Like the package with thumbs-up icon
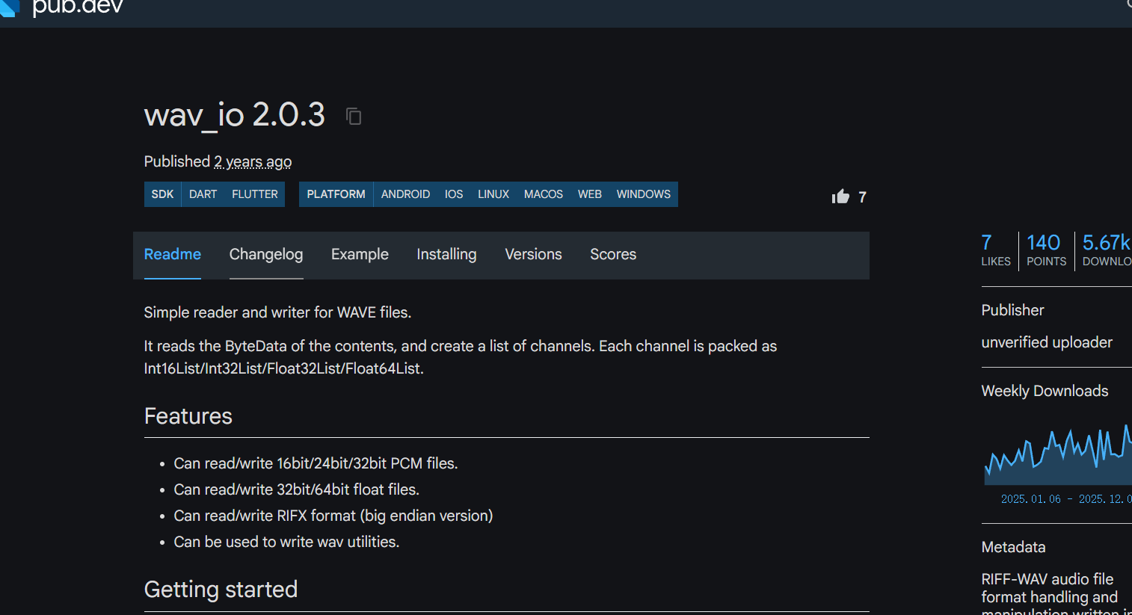This screenshot has width=1132, height=615. coord(840,197)
